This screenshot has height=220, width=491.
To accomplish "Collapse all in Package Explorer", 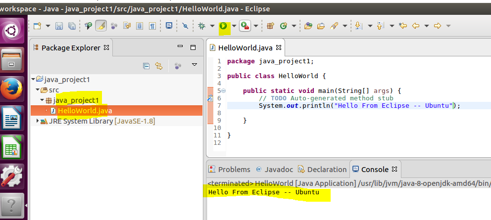I will click(x=146, y=66).
